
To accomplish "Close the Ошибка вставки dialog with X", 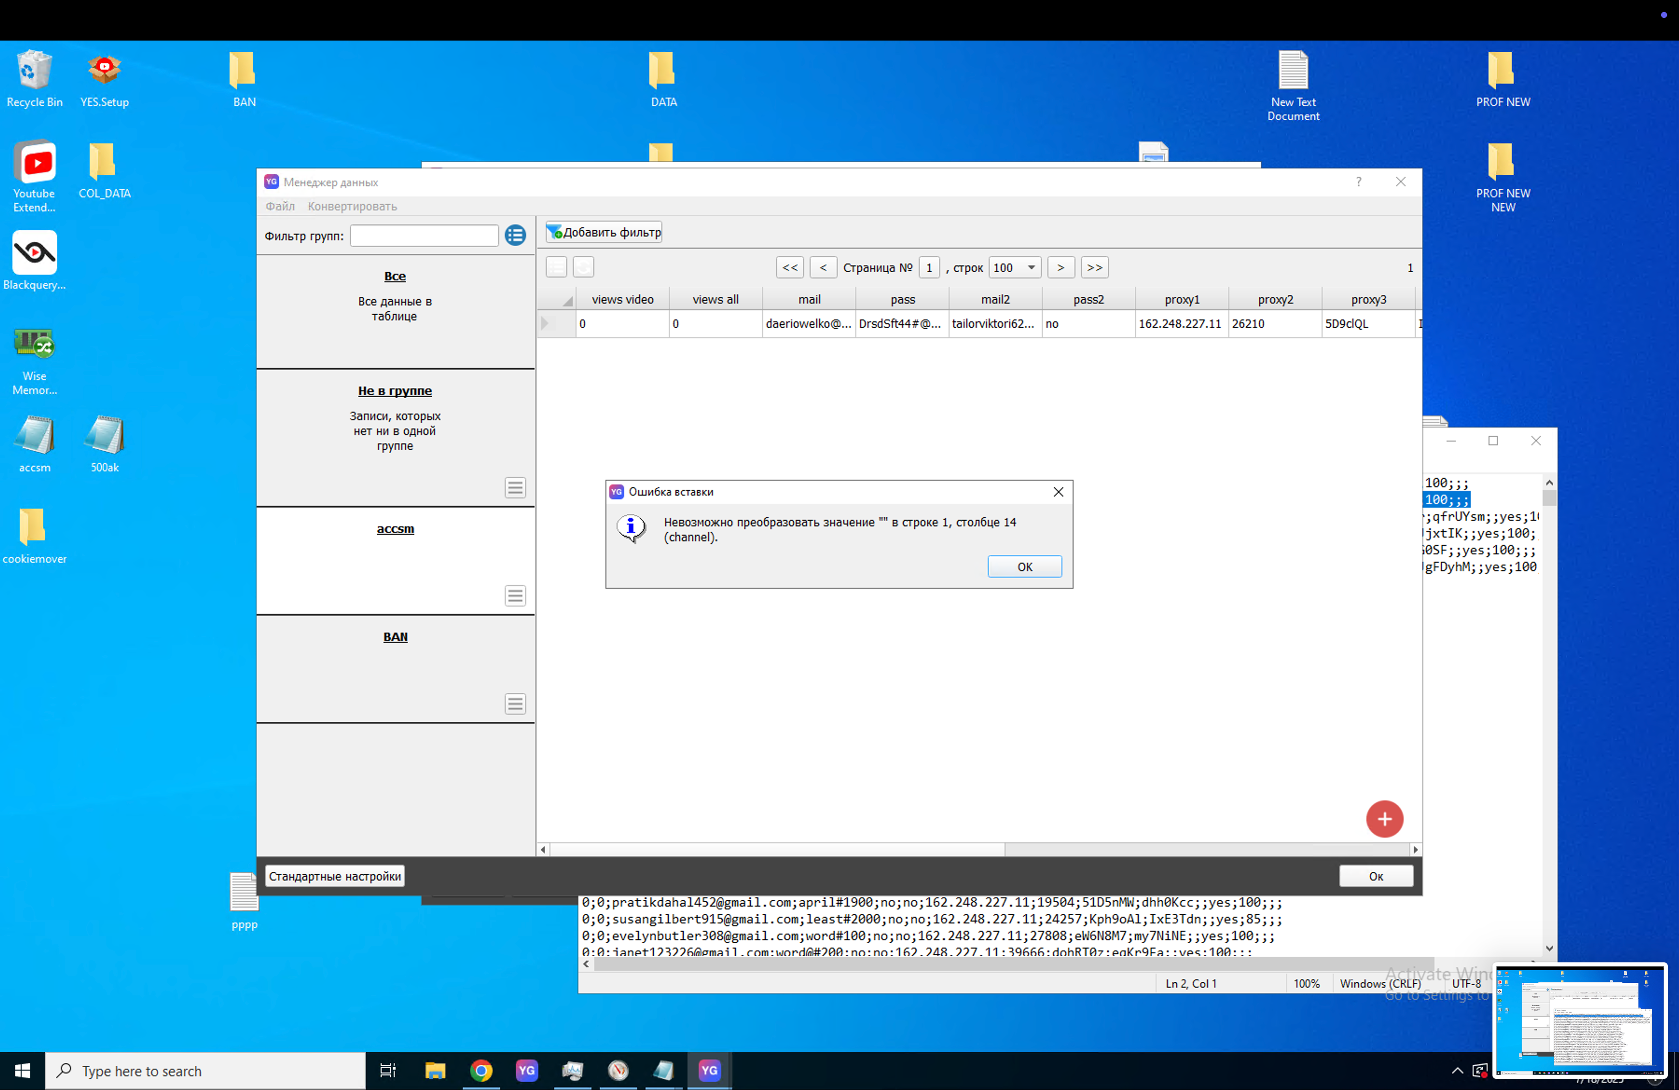I will click(1057, 491).
